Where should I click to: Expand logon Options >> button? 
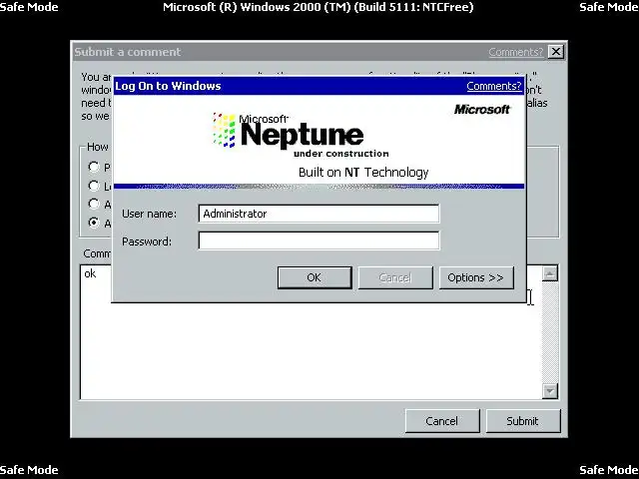coord(476,277)
